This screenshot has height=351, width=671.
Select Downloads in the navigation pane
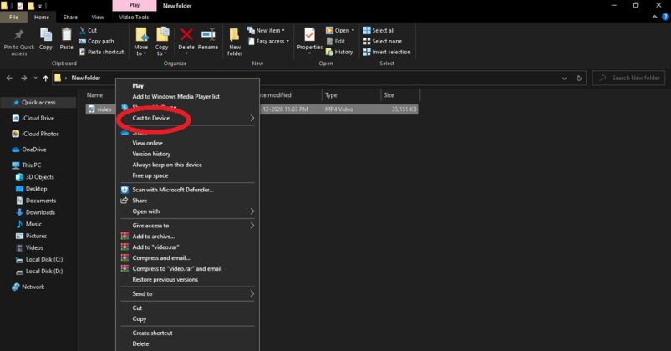[40, 212]
